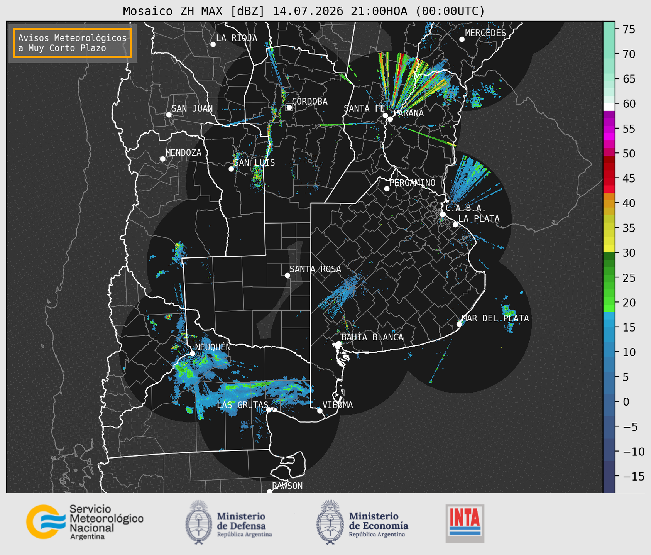Click the Mercedes city marker dot
This screenshot has height=555, width=651.
[x=462, y=39]
